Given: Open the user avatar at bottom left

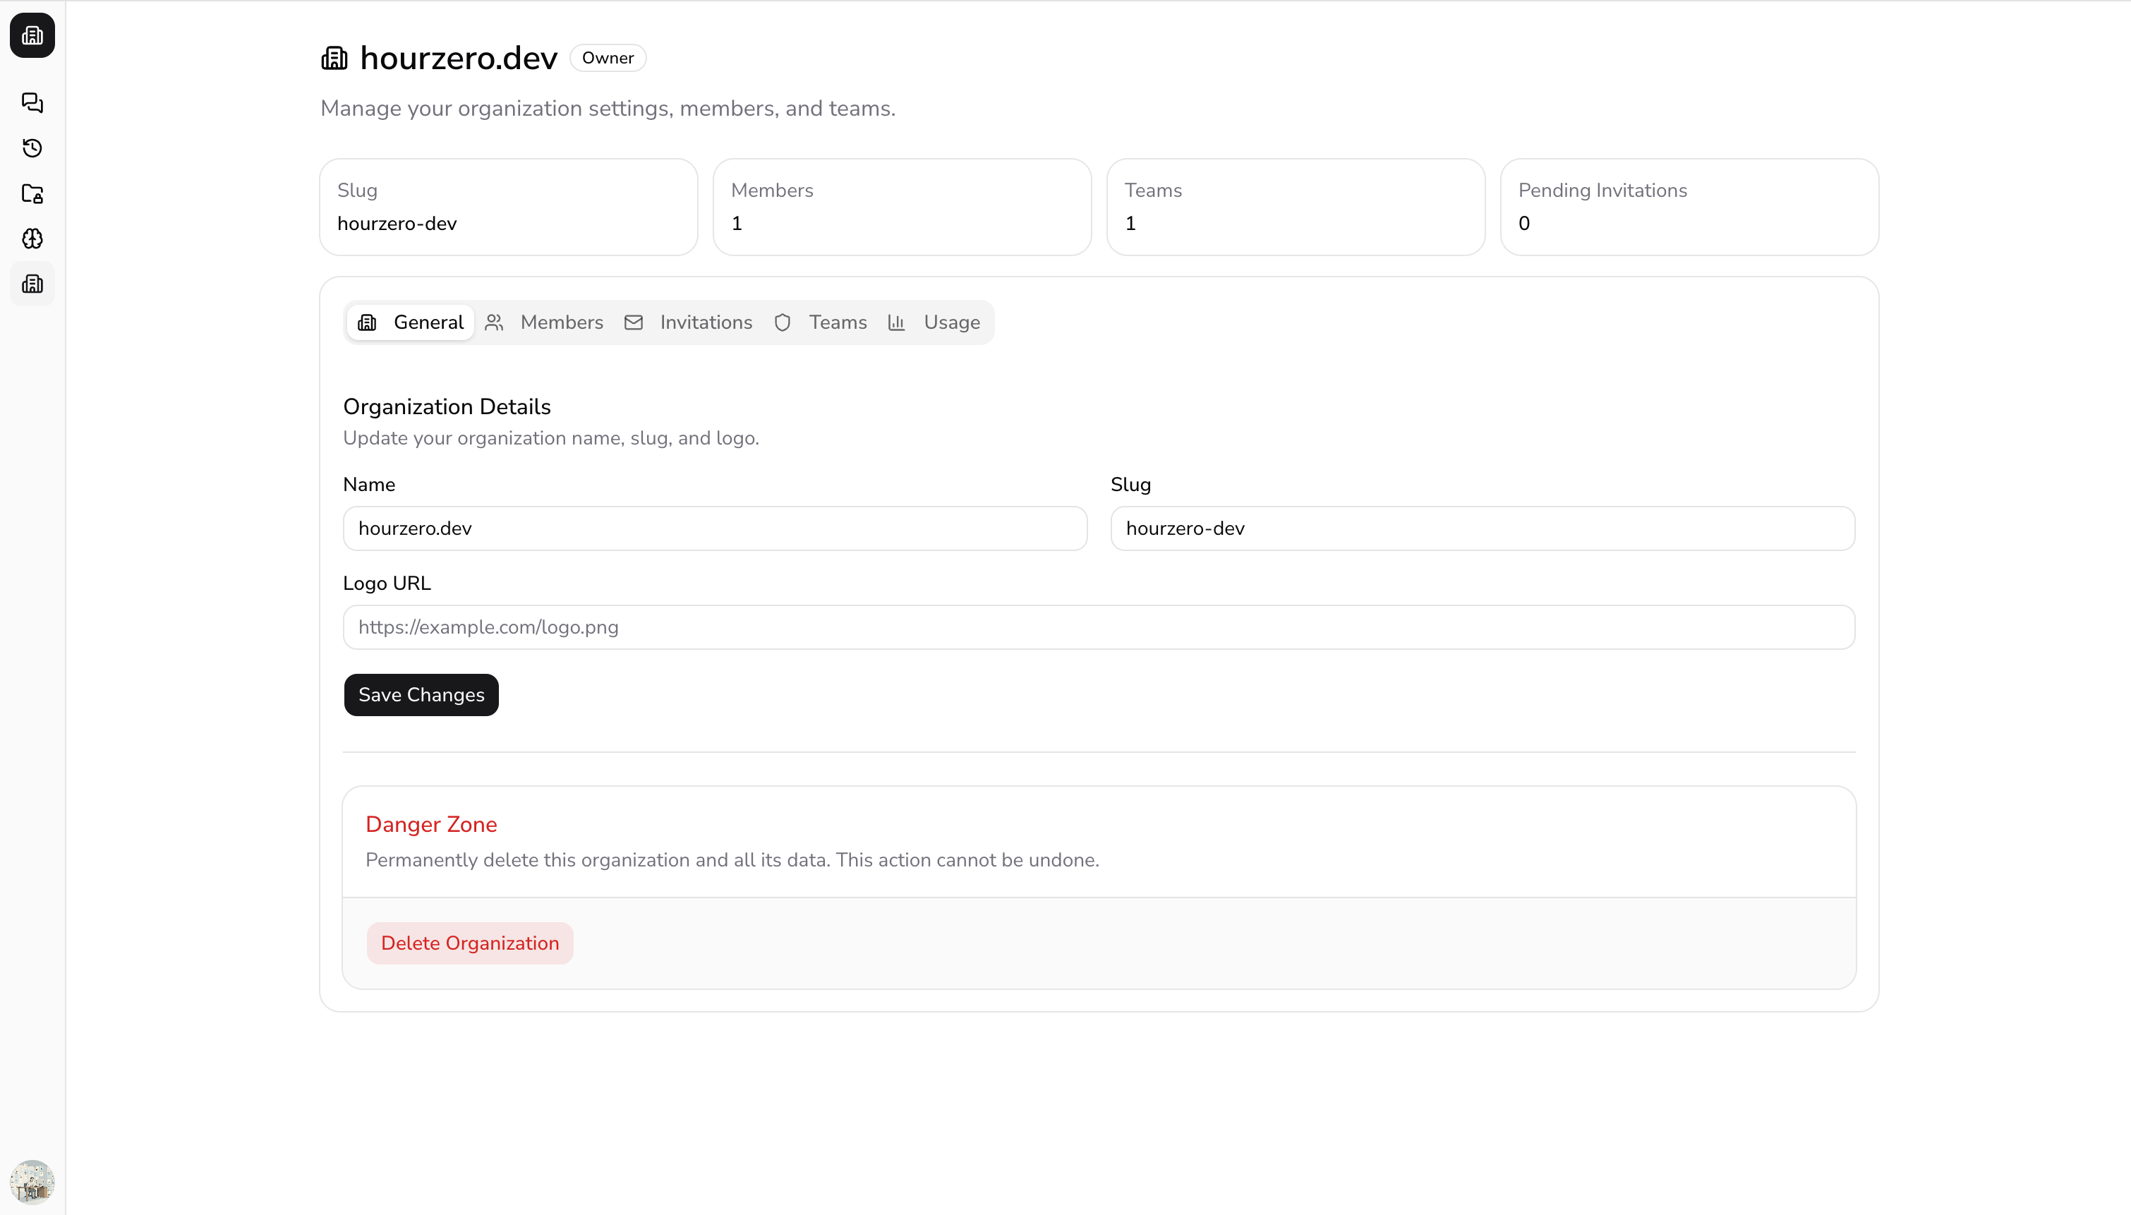Looking at the screenshot, I should point(32,1181).
